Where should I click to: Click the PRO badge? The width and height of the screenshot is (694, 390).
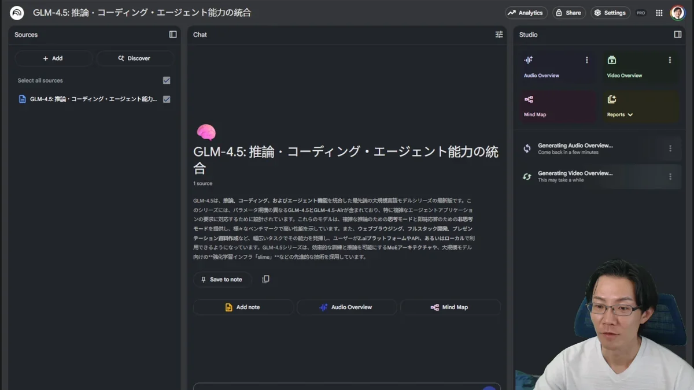641,13
